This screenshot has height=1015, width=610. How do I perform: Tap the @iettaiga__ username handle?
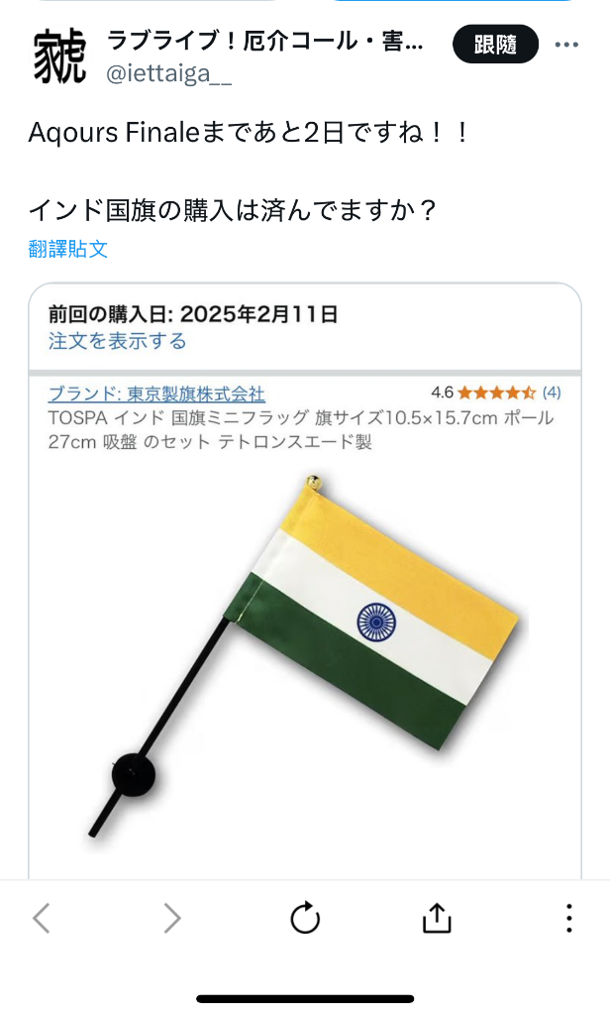(168, 73)
